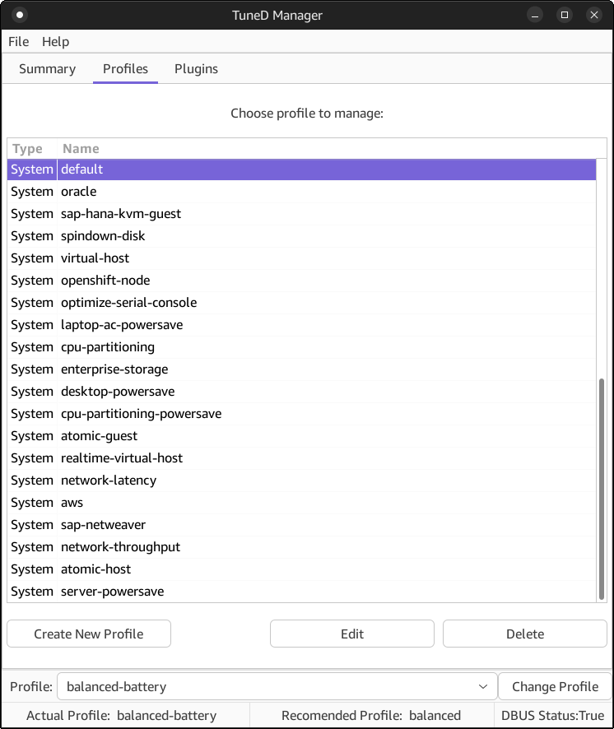Click the Actual Profile status text
Screen dimensions: 614x729
click(x=122, y=716)
